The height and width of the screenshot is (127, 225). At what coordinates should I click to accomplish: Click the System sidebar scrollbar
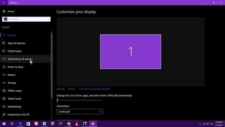[x=52, y=66]
